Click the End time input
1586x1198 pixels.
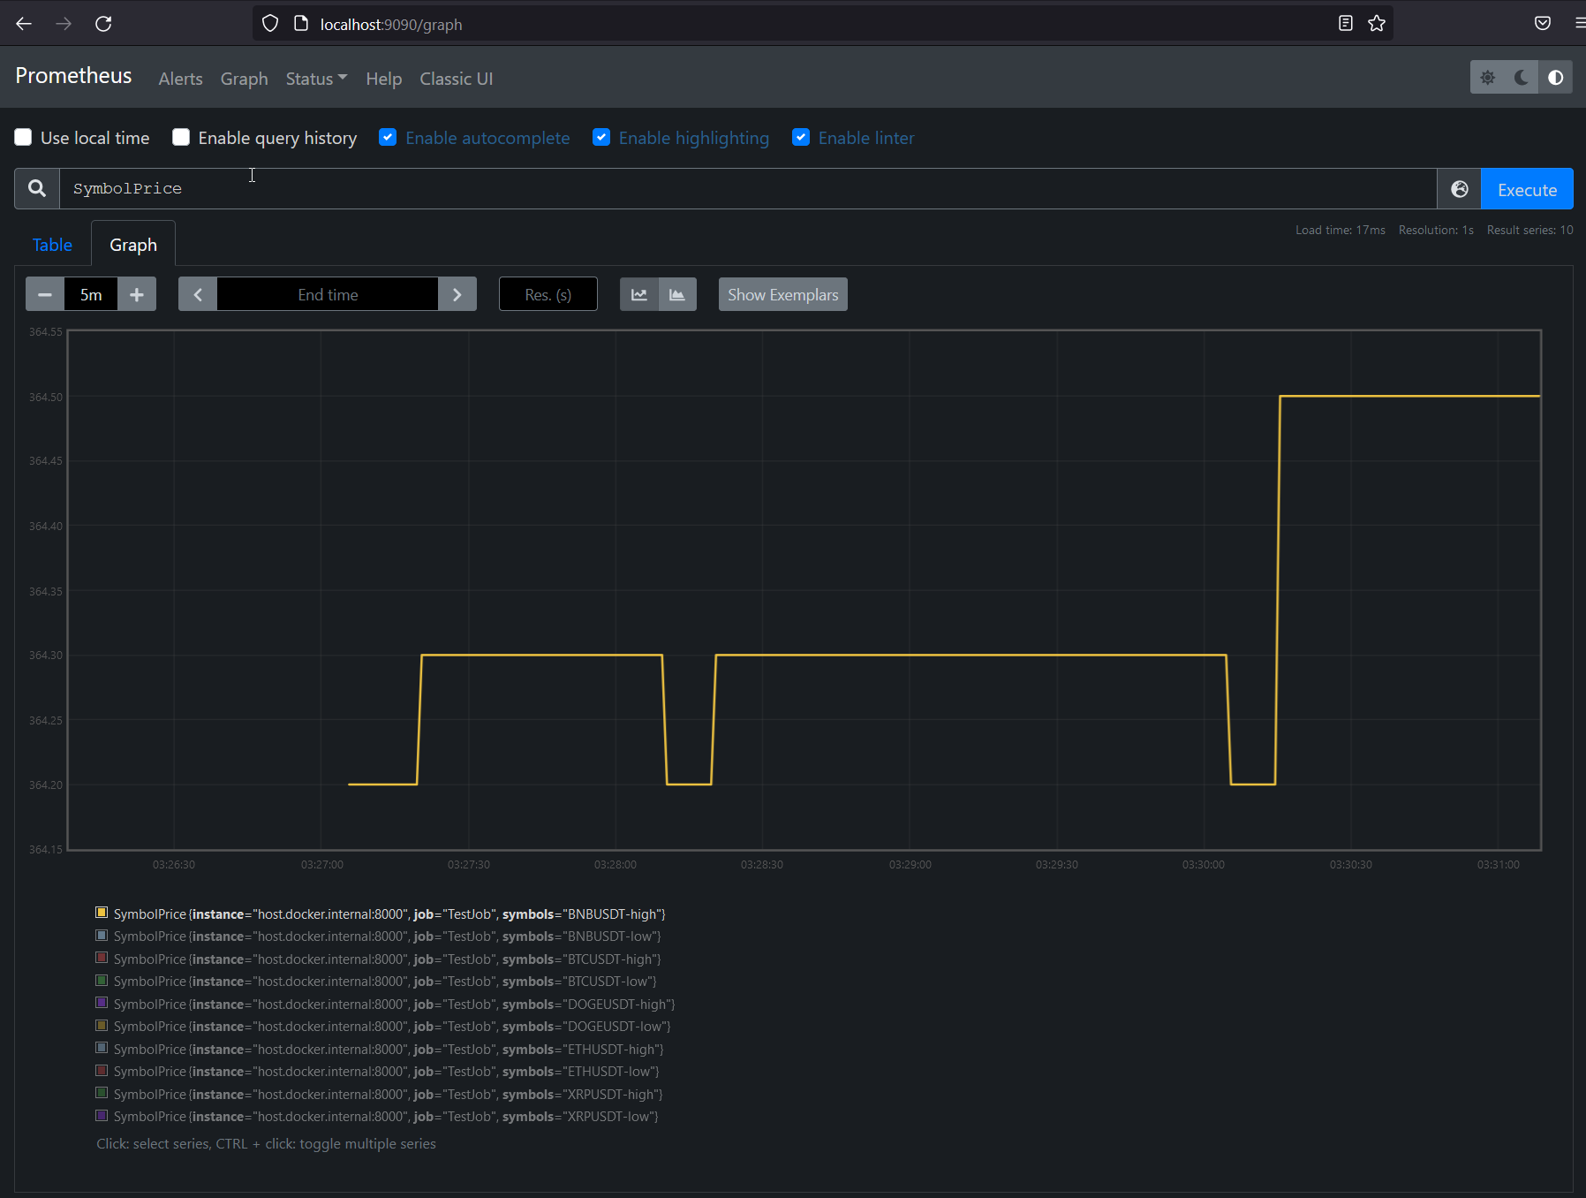pyautogui.click(x=328, y=294)
